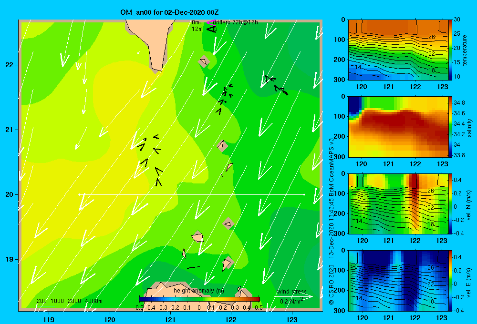Image resolution: width=477 pixels, height=324 pixels.
Task: Click longitude tick label 120 on the main map
Action: 110,319
